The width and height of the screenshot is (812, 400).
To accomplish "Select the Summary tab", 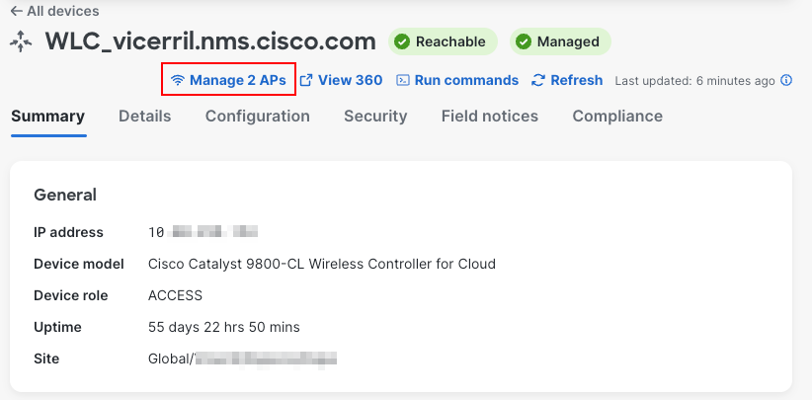I will coord(47,116).
